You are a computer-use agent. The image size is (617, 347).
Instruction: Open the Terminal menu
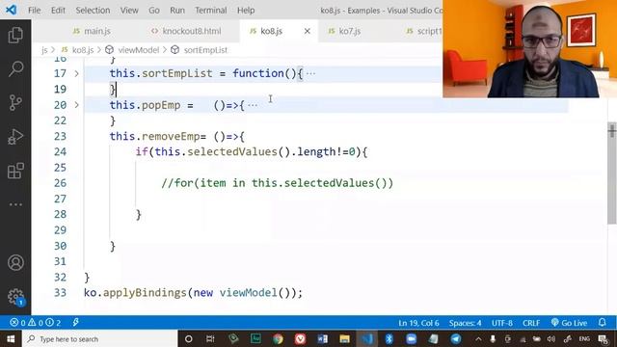[x=210, y=11]
